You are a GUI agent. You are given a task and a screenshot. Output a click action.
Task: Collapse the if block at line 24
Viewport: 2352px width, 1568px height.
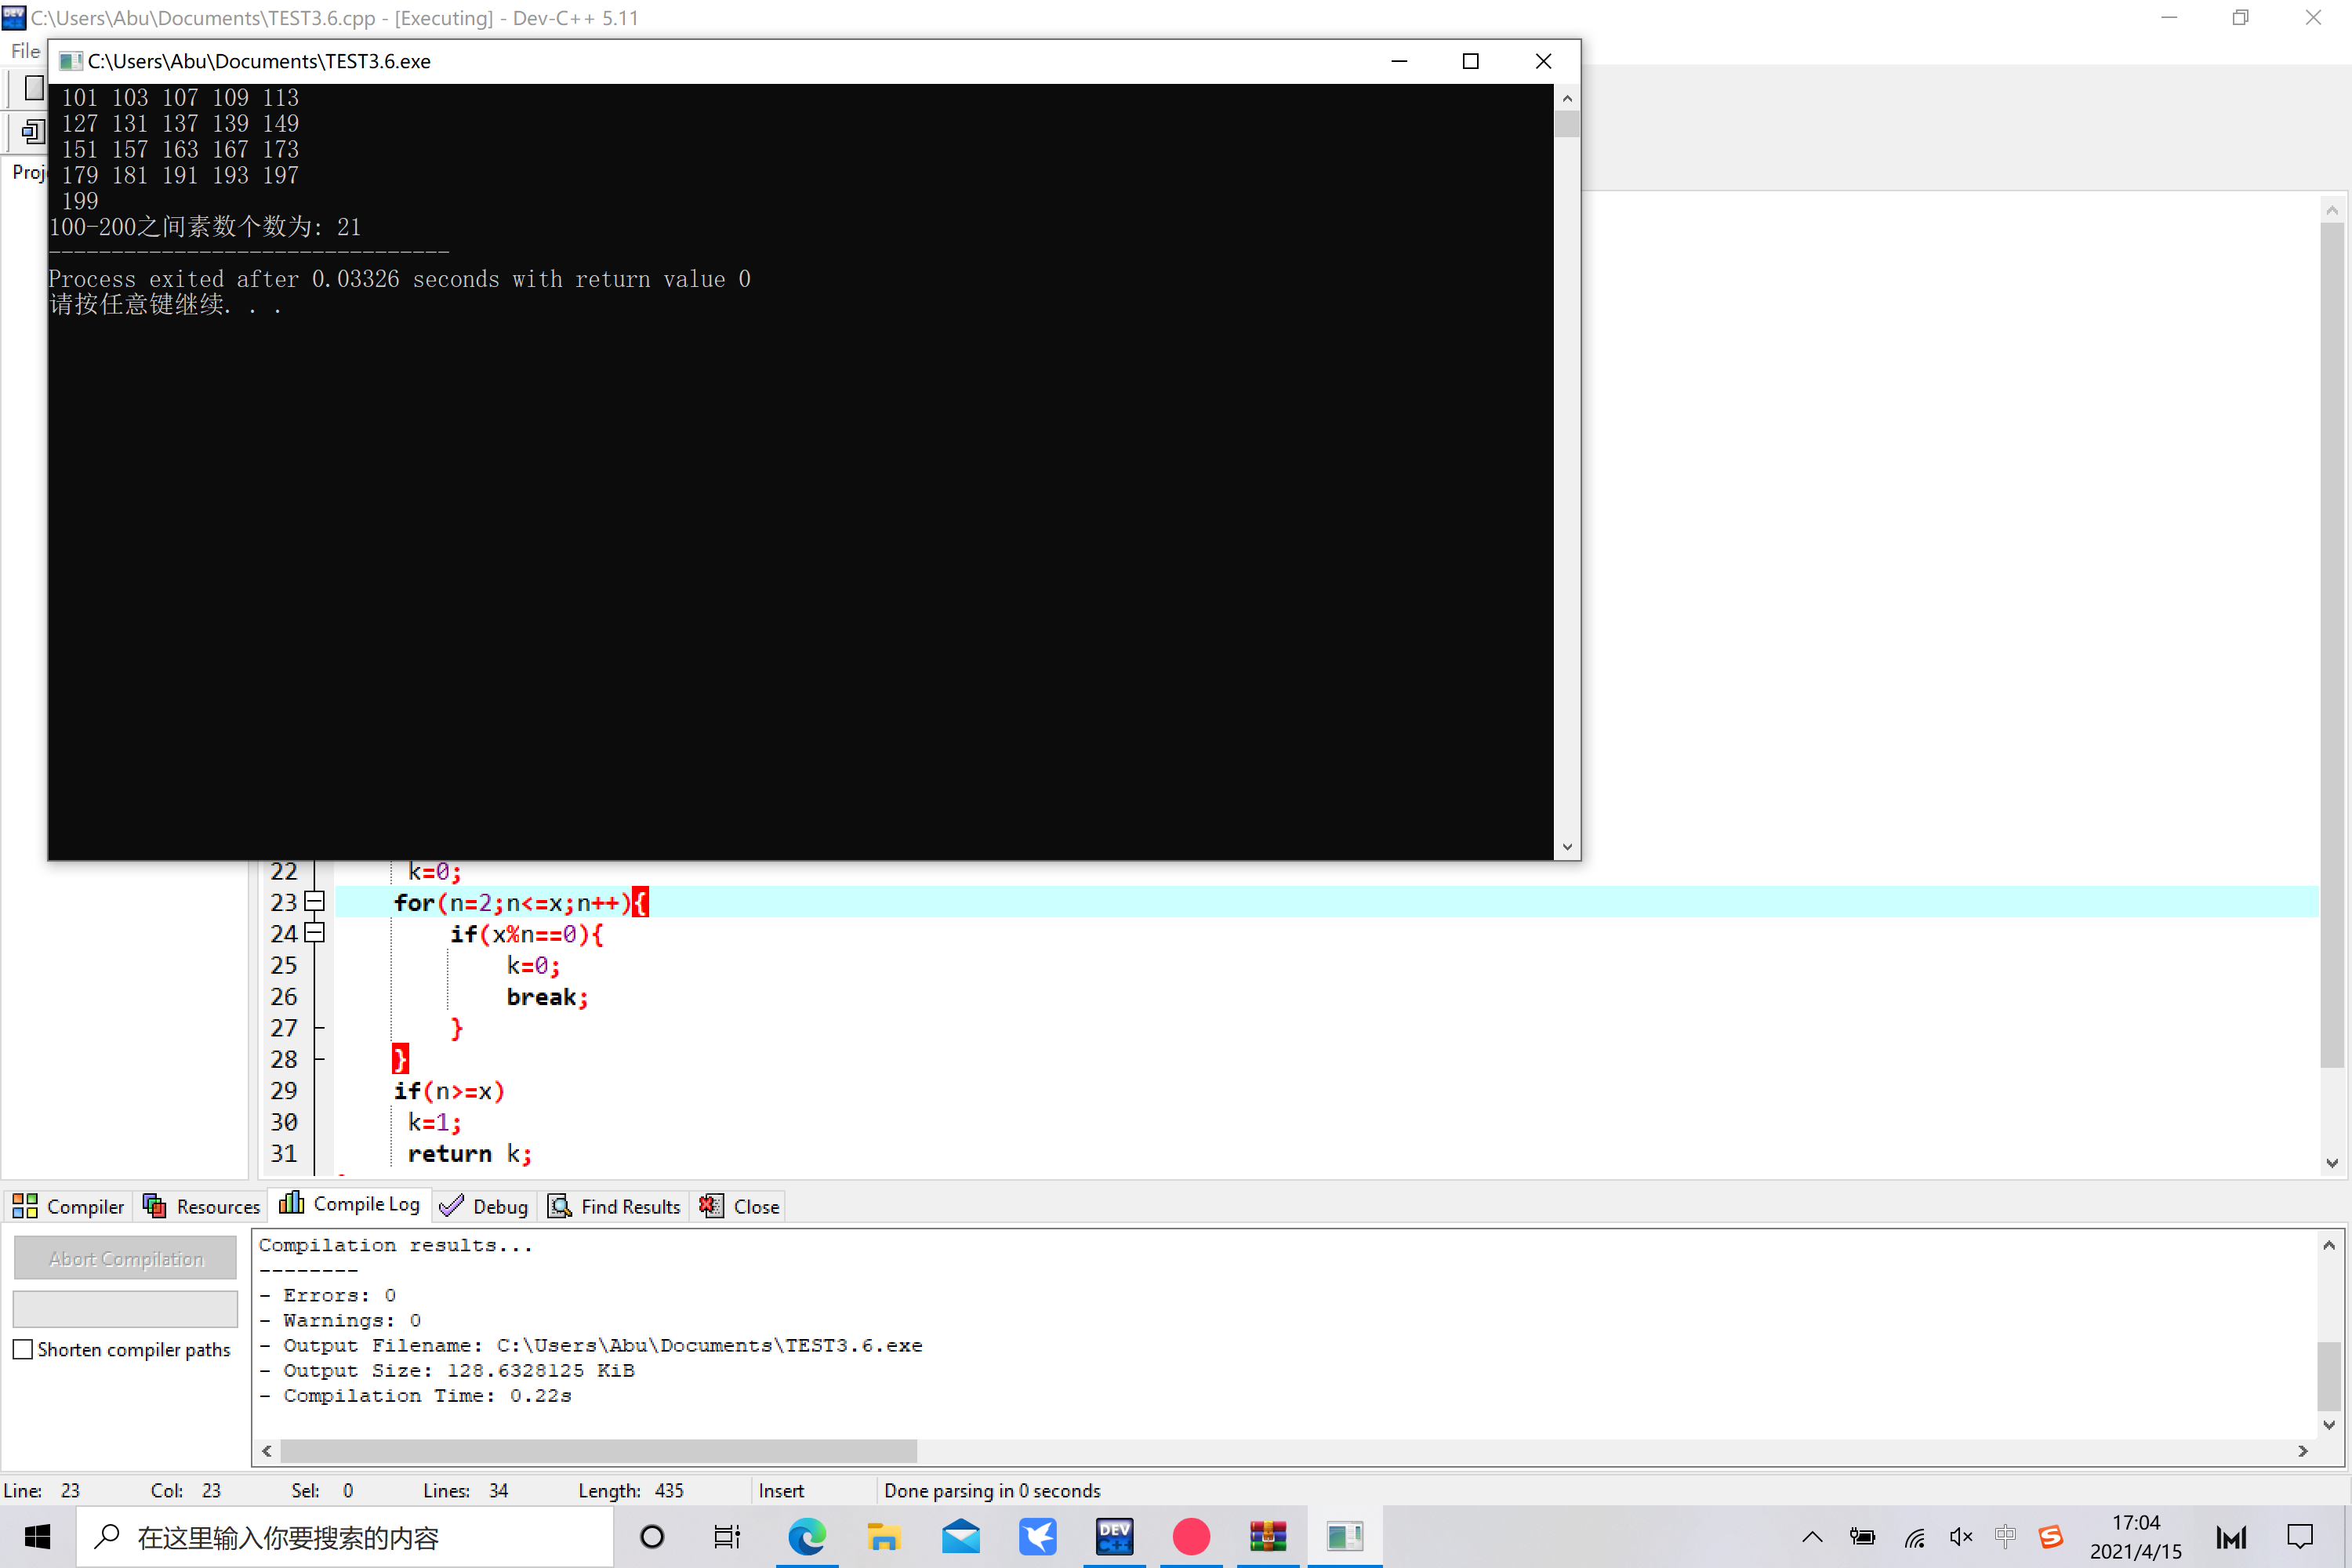tap(314, 933)
